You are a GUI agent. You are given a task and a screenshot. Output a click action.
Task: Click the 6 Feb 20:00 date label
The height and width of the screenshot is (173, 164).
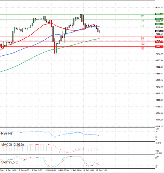click(11, 170)
